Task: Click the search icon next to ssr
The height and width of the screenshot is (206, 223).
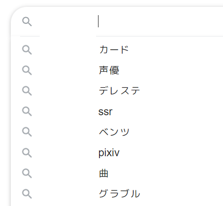Action: coord(27,111)
